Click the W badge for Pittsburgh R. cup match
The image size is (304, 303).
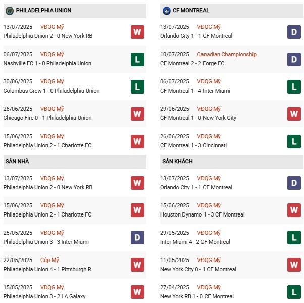(137, 265)
